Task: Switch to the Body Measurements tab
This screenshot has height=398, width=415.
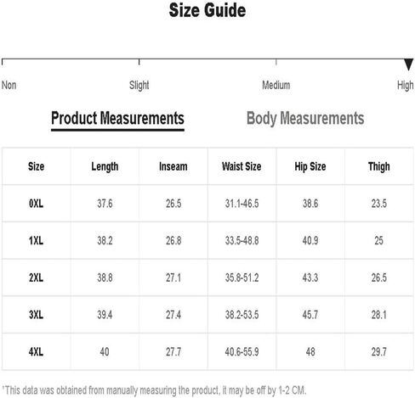Action: point(305,118)
